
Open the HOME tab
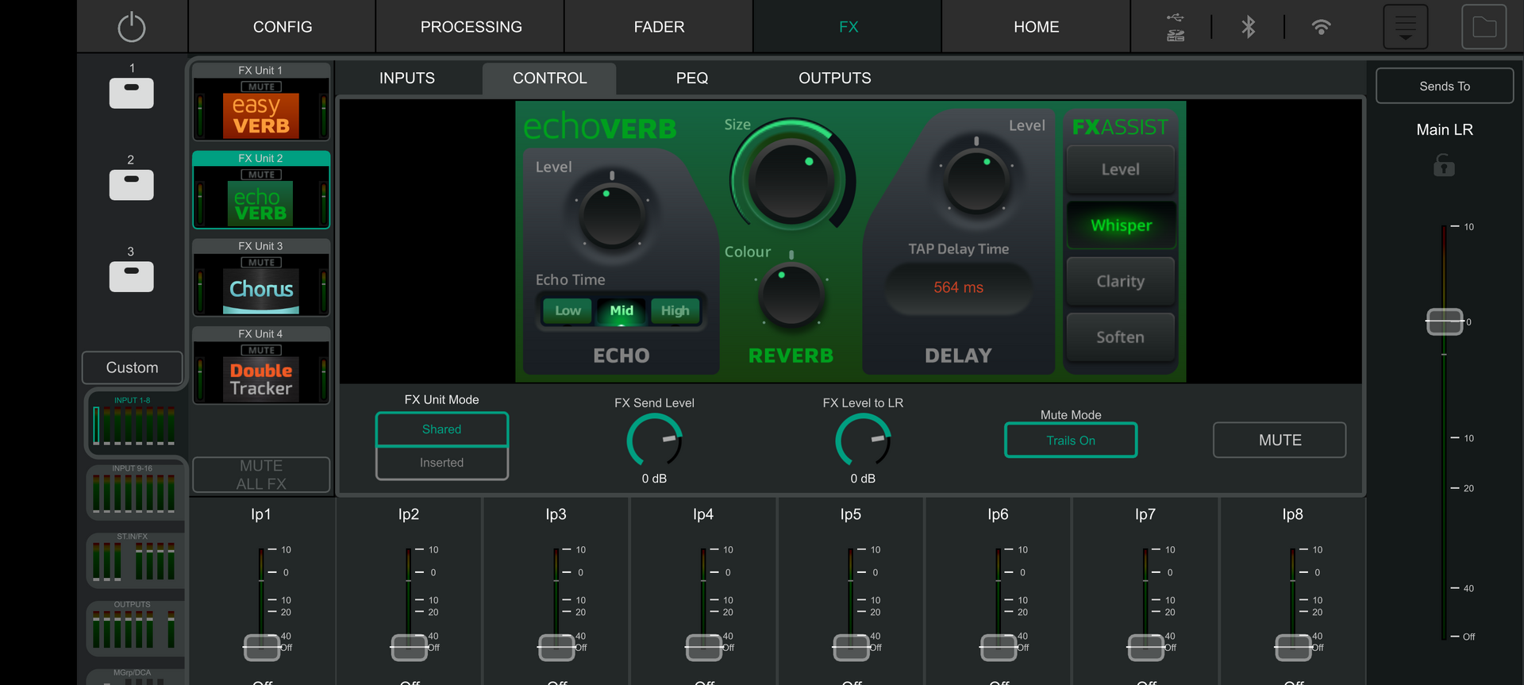coord(1036,27)
